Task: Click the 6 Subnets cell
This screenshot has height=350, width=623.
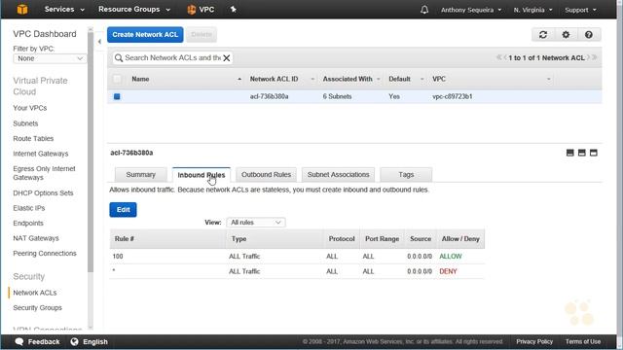Action: coord(337,96)
